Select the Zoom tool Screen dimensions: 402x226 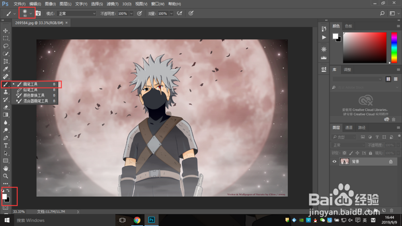[5, 176]
